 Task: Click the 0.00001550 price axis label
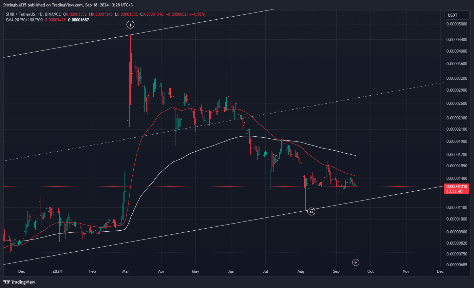tap(457, 166)
